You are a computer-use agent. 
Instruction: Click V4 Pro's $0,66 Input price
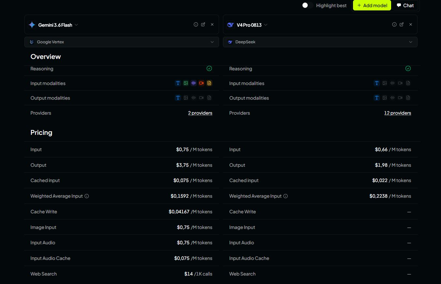(x=381, y=149)
